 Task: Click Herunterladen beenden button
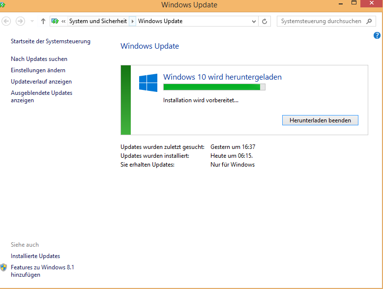coord(320,120)
